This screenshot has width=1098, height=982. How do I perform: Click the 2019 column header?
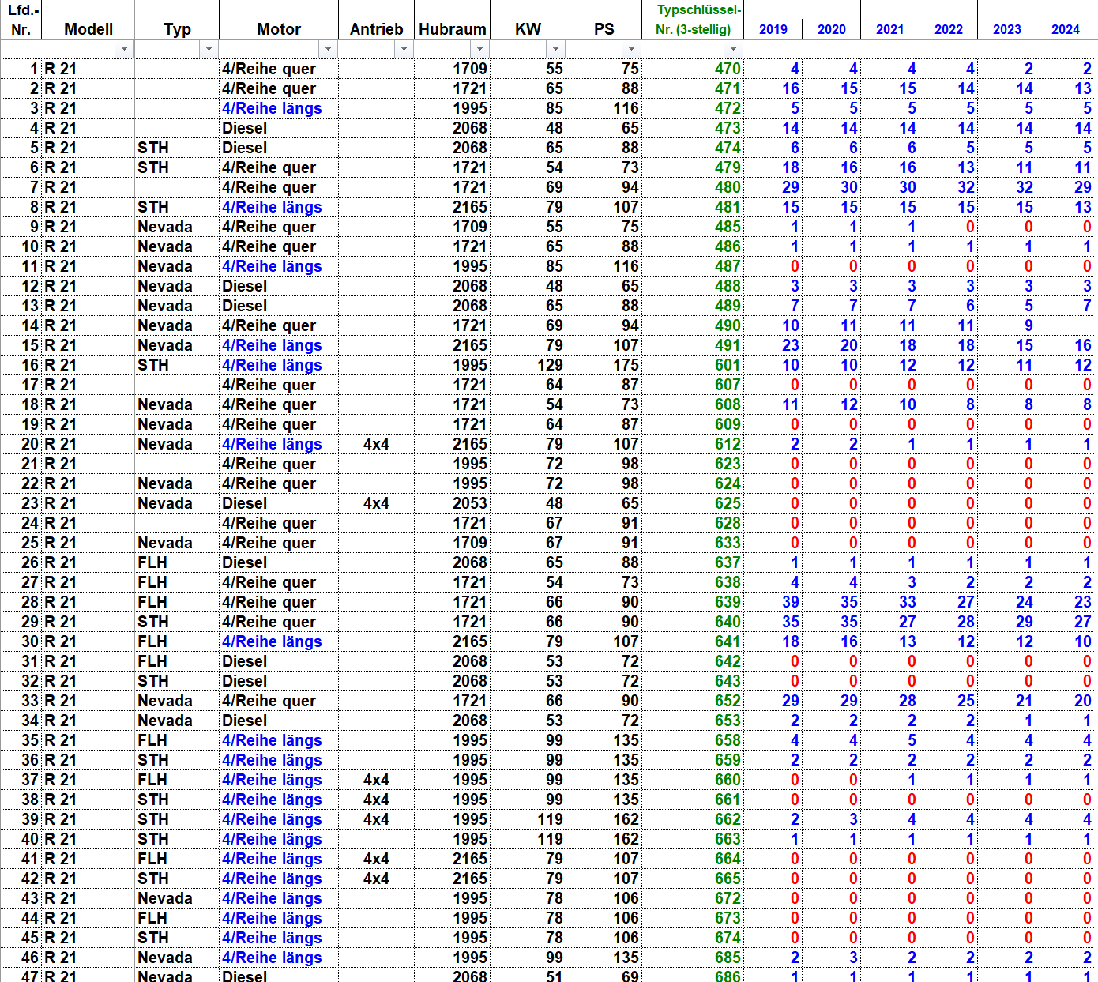773,29
